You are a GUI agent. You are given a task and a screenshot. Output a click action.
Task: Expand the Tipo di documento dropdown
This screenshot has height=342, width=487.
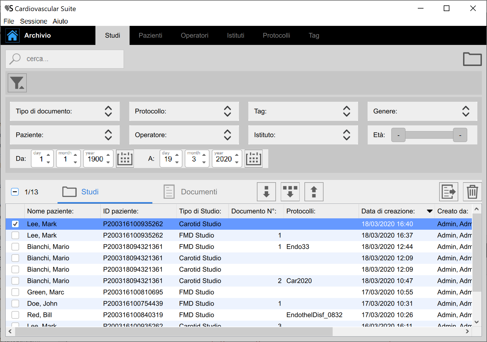tap(108, 111)
